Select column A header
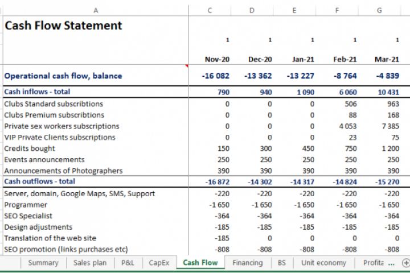Viewport: 410px width, 273px height. point(96,10)
